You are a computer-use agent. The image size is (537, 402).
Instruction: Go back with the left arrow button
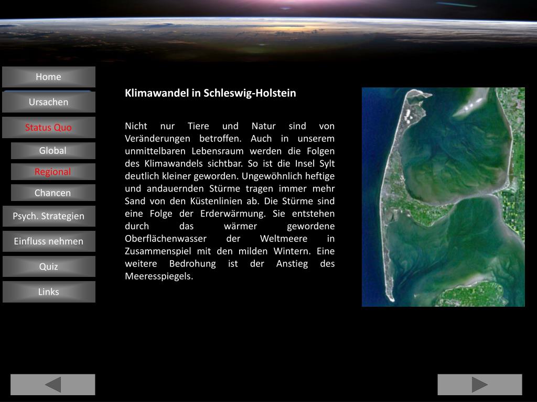pyautogui.click(x=53, y=385)
